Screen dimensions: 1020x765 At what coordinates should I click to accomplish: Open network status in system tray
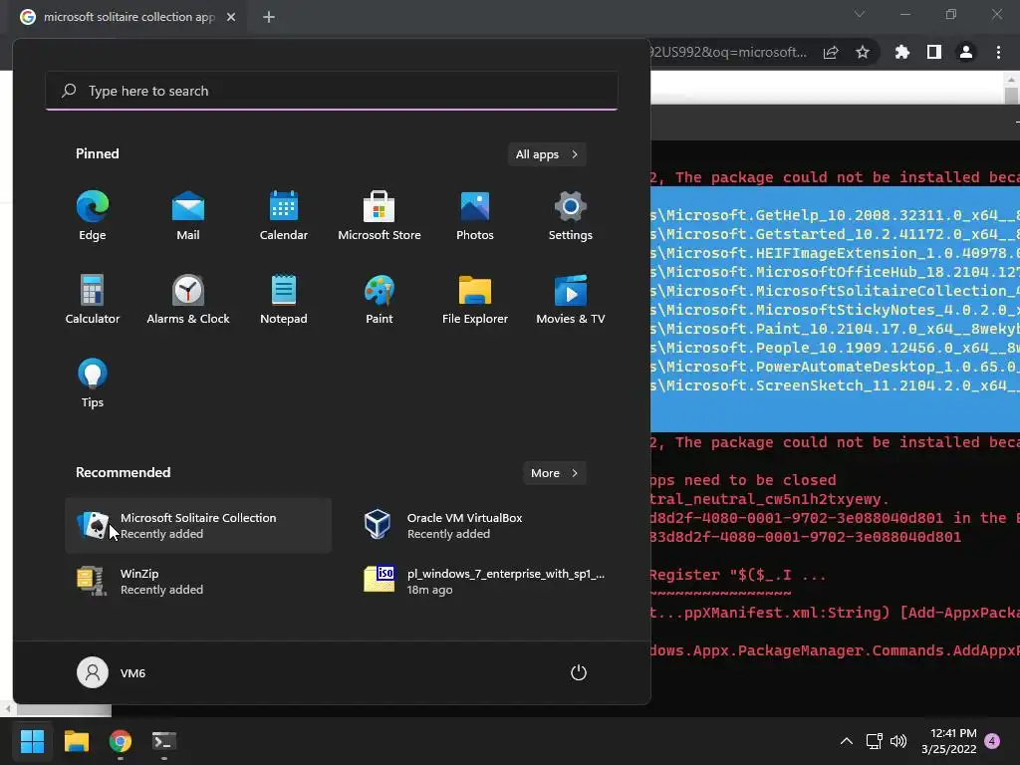click(874, 741)
